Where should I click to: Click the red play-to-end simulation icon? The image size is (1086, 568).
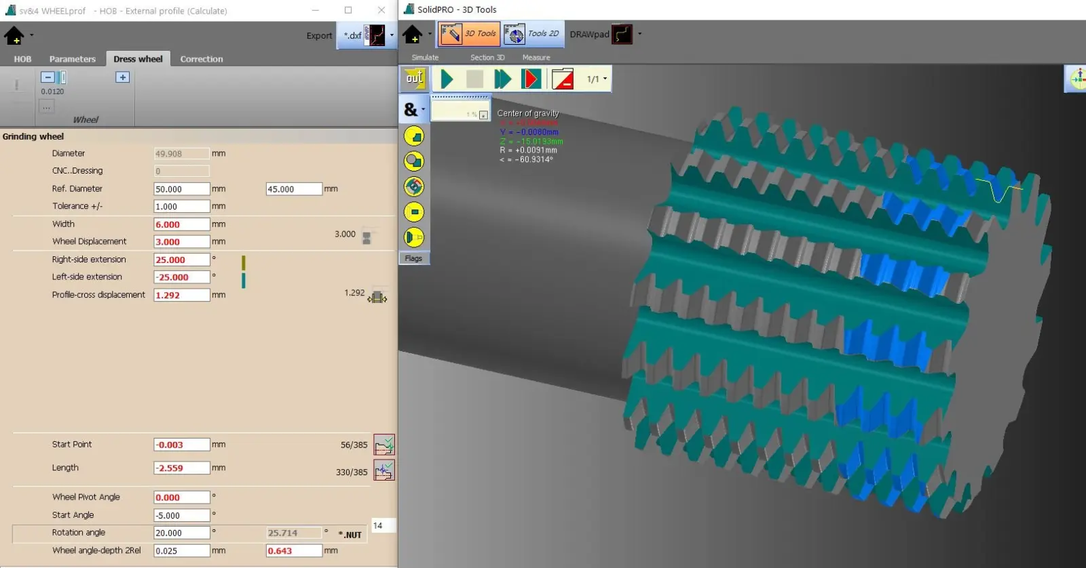pos(531,79)
